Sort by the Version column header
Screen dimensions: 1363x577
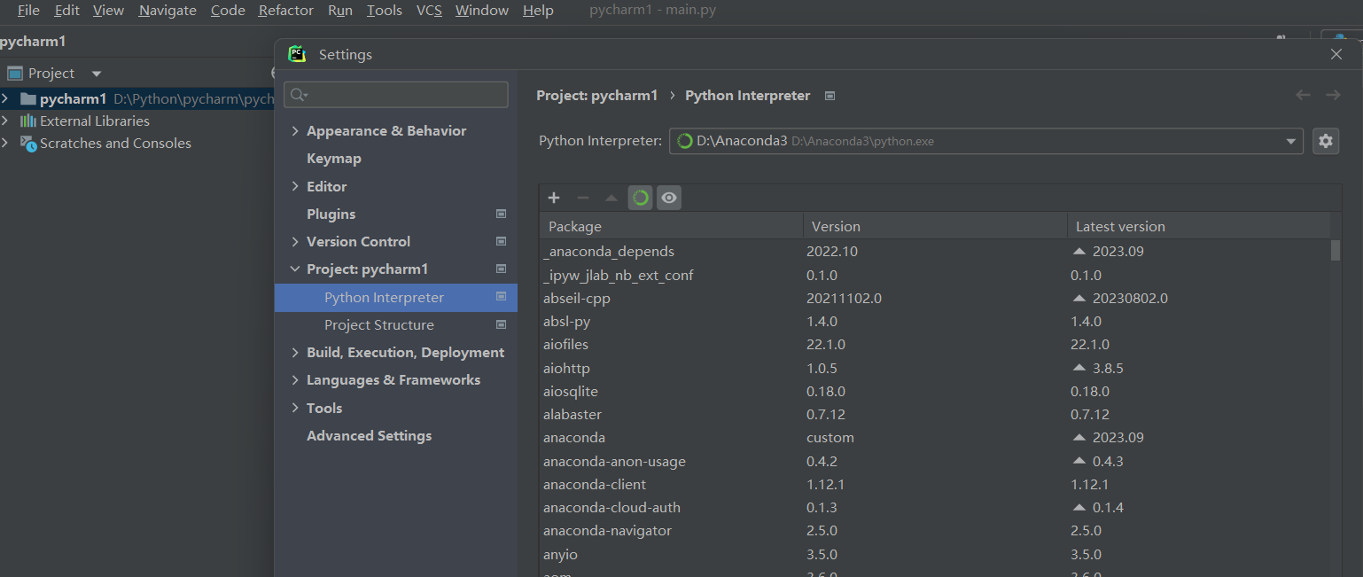(935, 226)
